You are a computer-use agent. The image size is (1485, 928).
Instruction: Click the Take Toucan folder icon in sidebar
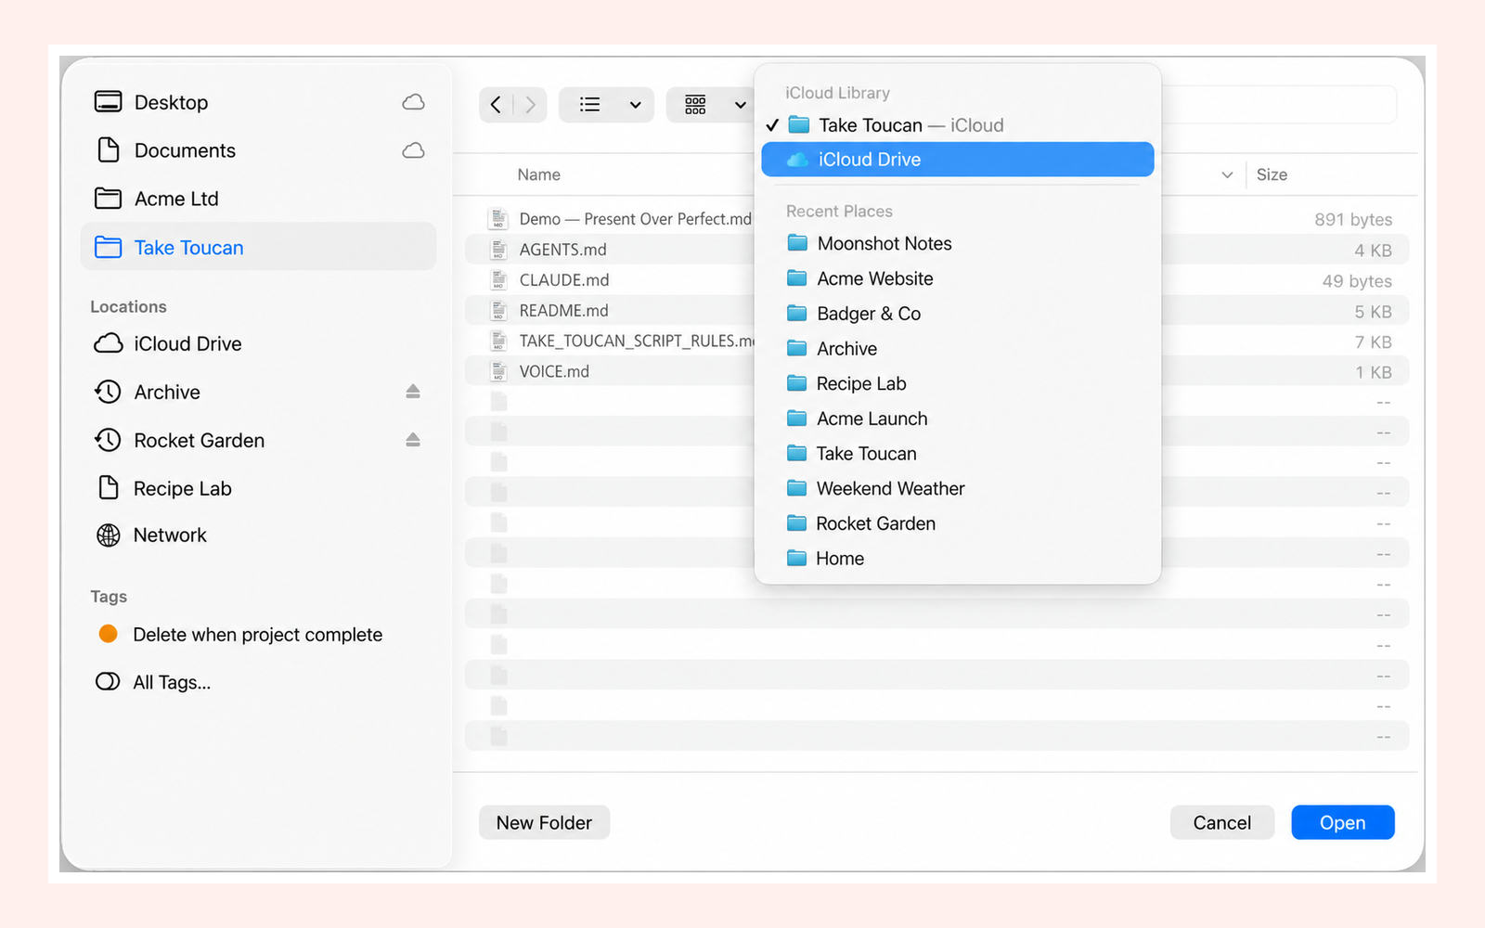pos(109,247)
